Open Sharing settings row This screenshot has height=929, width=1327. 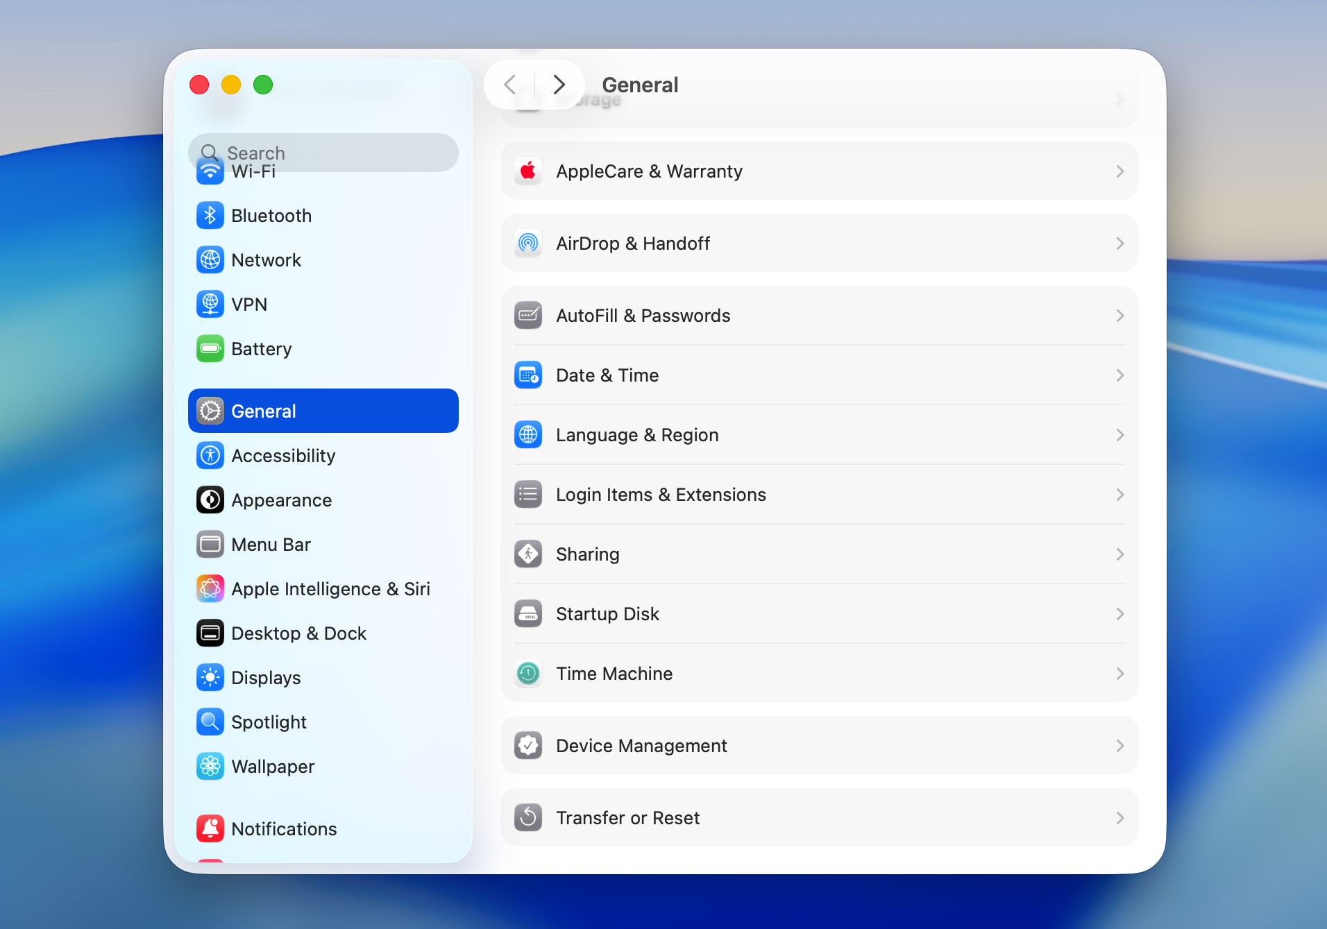coord(819,554)
